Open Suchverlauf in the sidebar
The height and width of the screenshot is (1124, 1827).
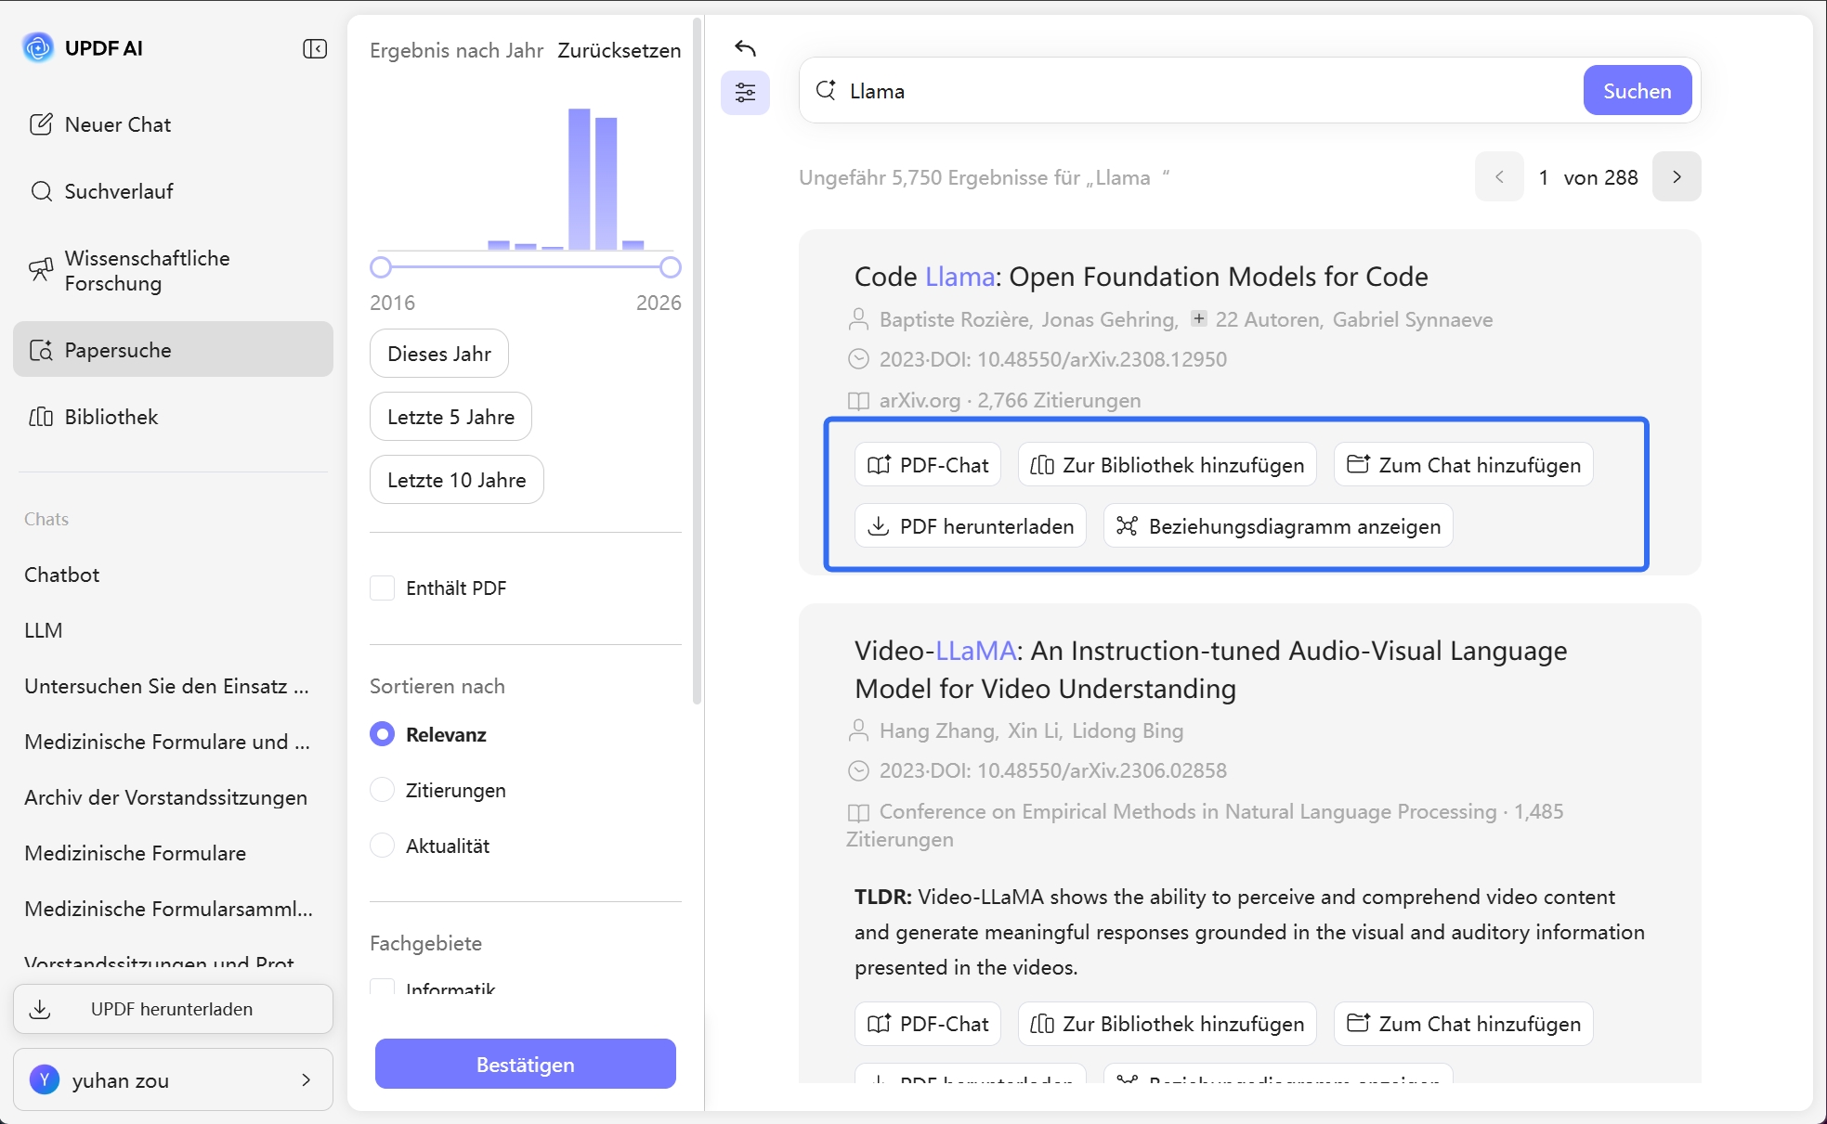point(173,191)
